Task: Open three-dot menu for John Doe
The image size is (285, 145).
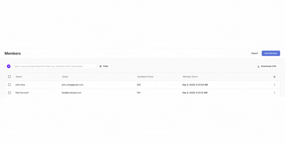Action: pos(274,85)
